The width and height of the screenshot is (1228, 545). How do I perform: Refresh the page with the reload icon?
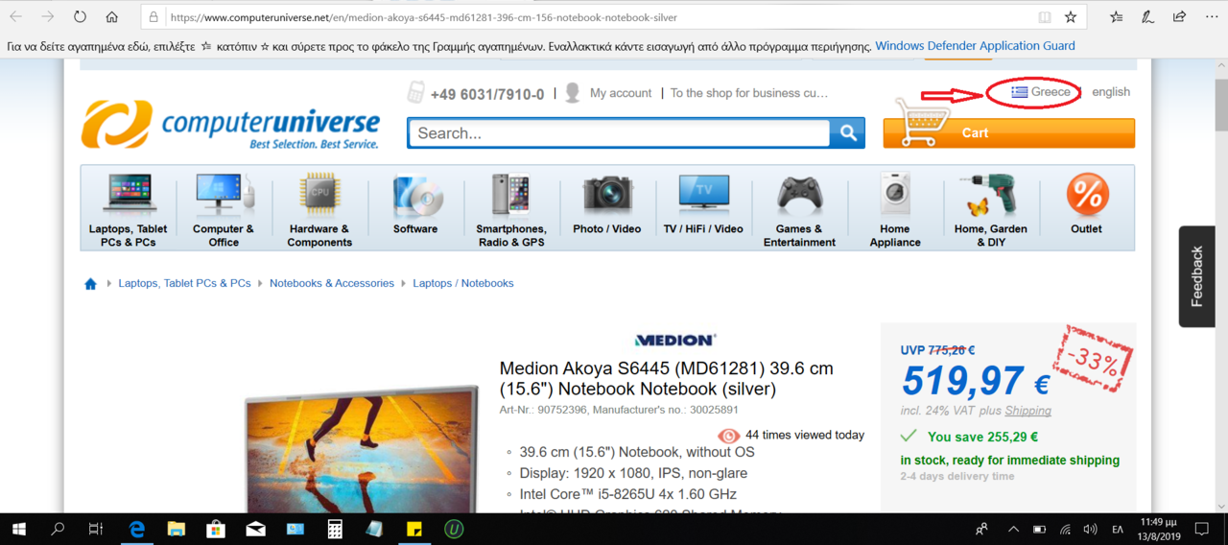click(80, 17)
